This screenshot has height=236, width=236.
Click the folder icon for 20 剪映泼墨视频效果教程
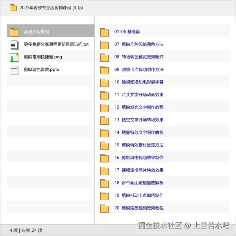pos(105,208)
